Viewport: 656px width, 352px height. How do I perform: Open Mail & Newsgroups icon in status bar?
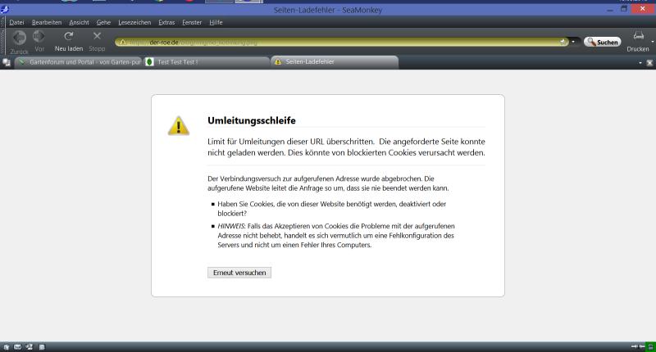pyautogui.click(x=18, y=346)
